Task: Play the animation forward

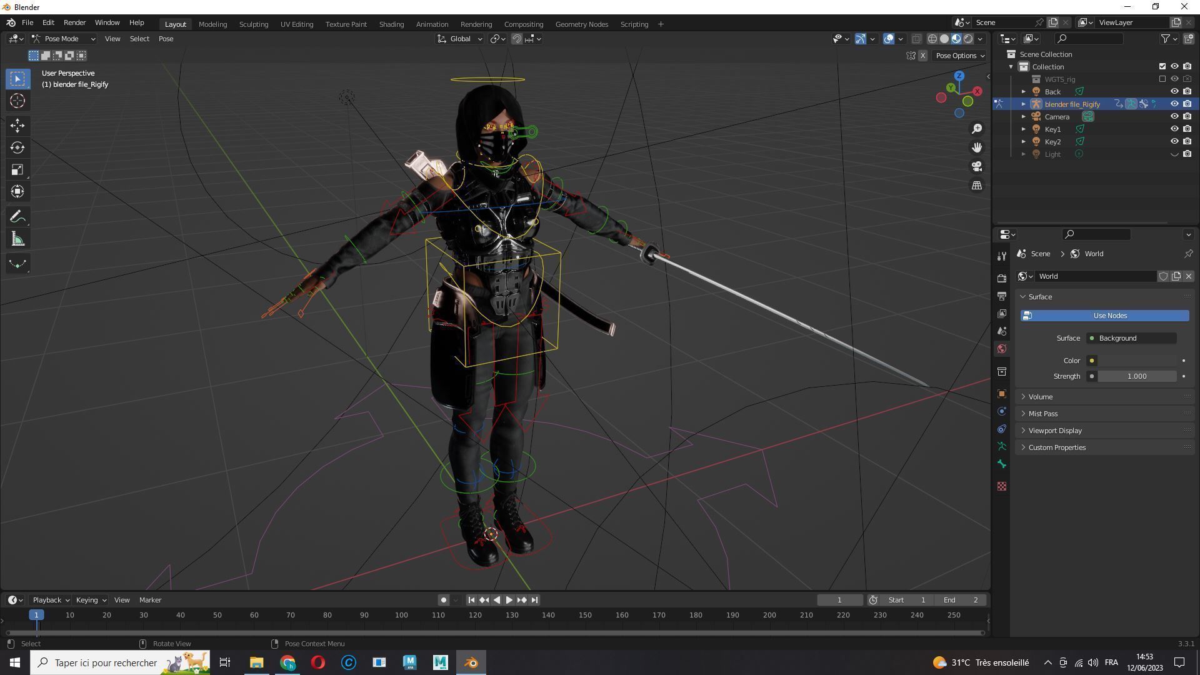Action: [509, 600]
